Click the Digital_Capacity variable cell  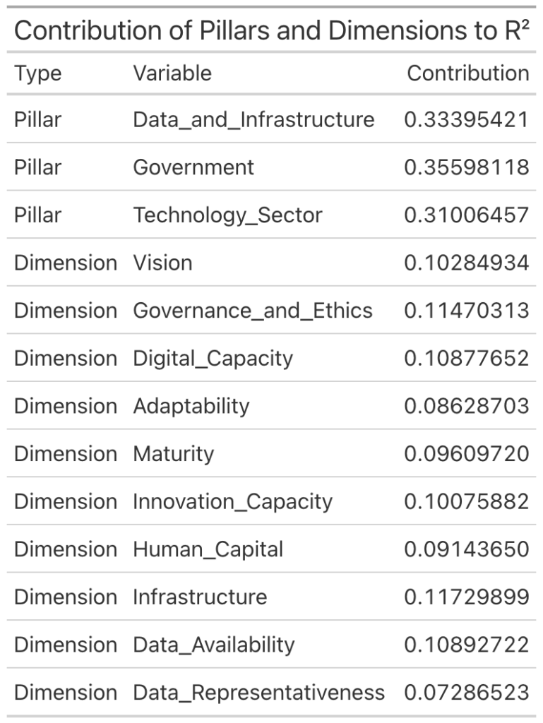click(213, 359)
